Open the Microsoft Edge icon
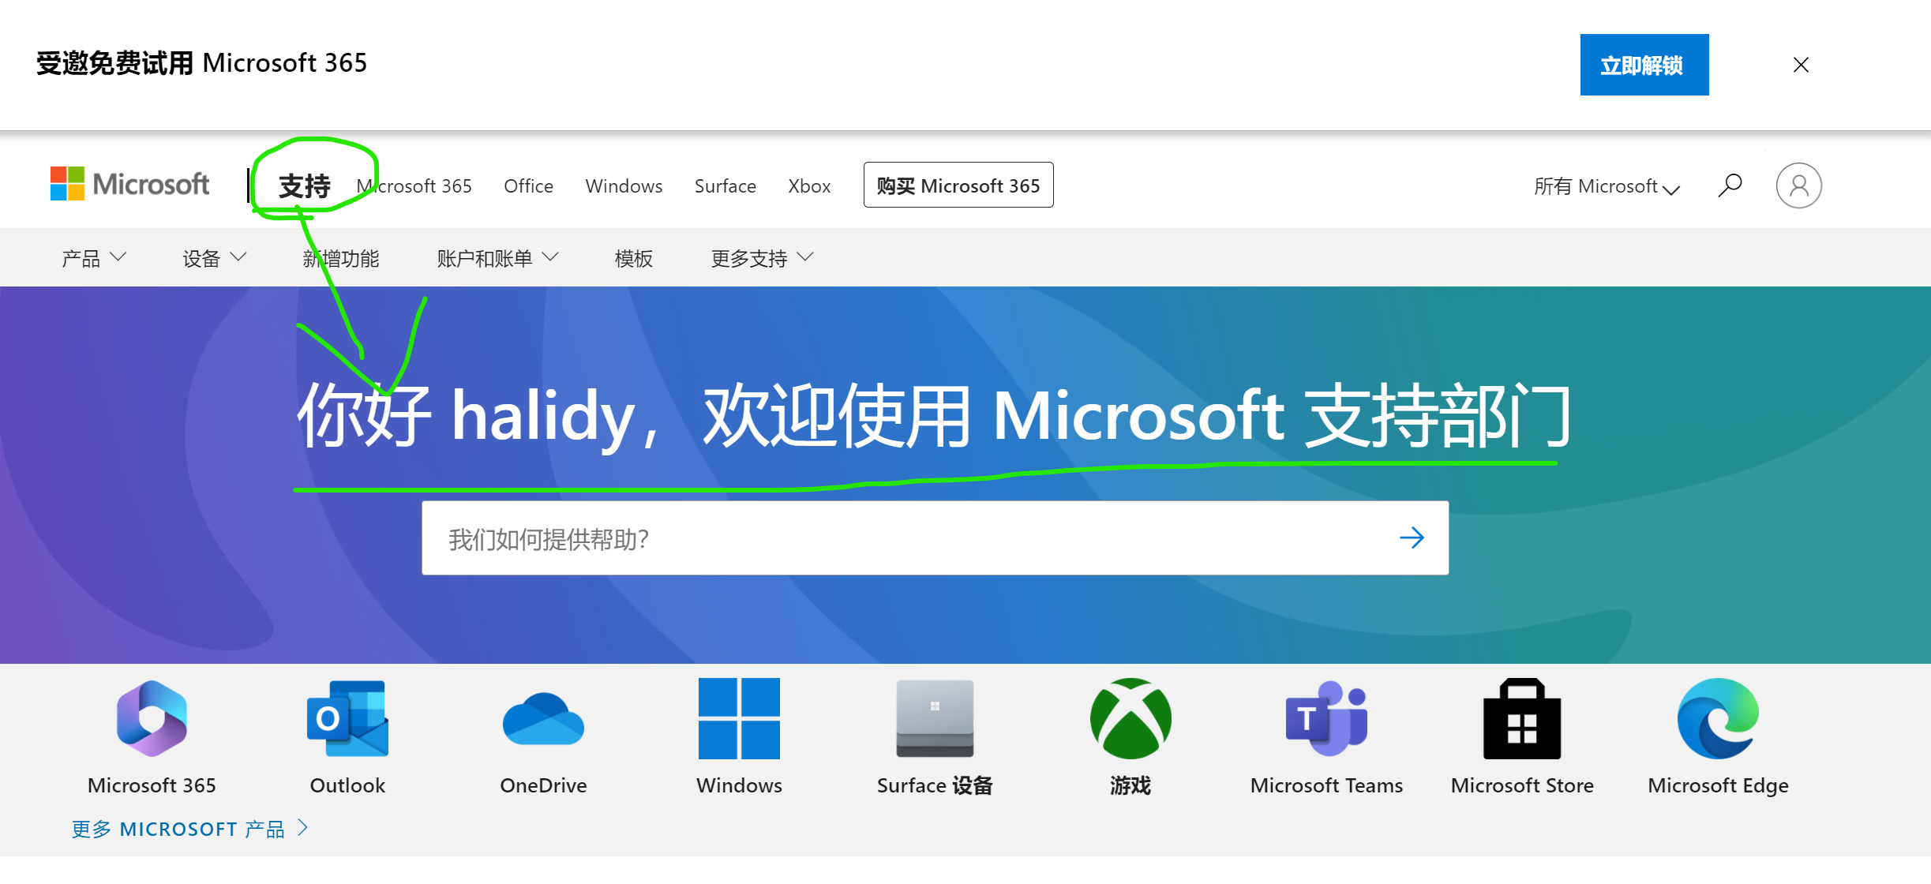 (x=1718, y=718)
